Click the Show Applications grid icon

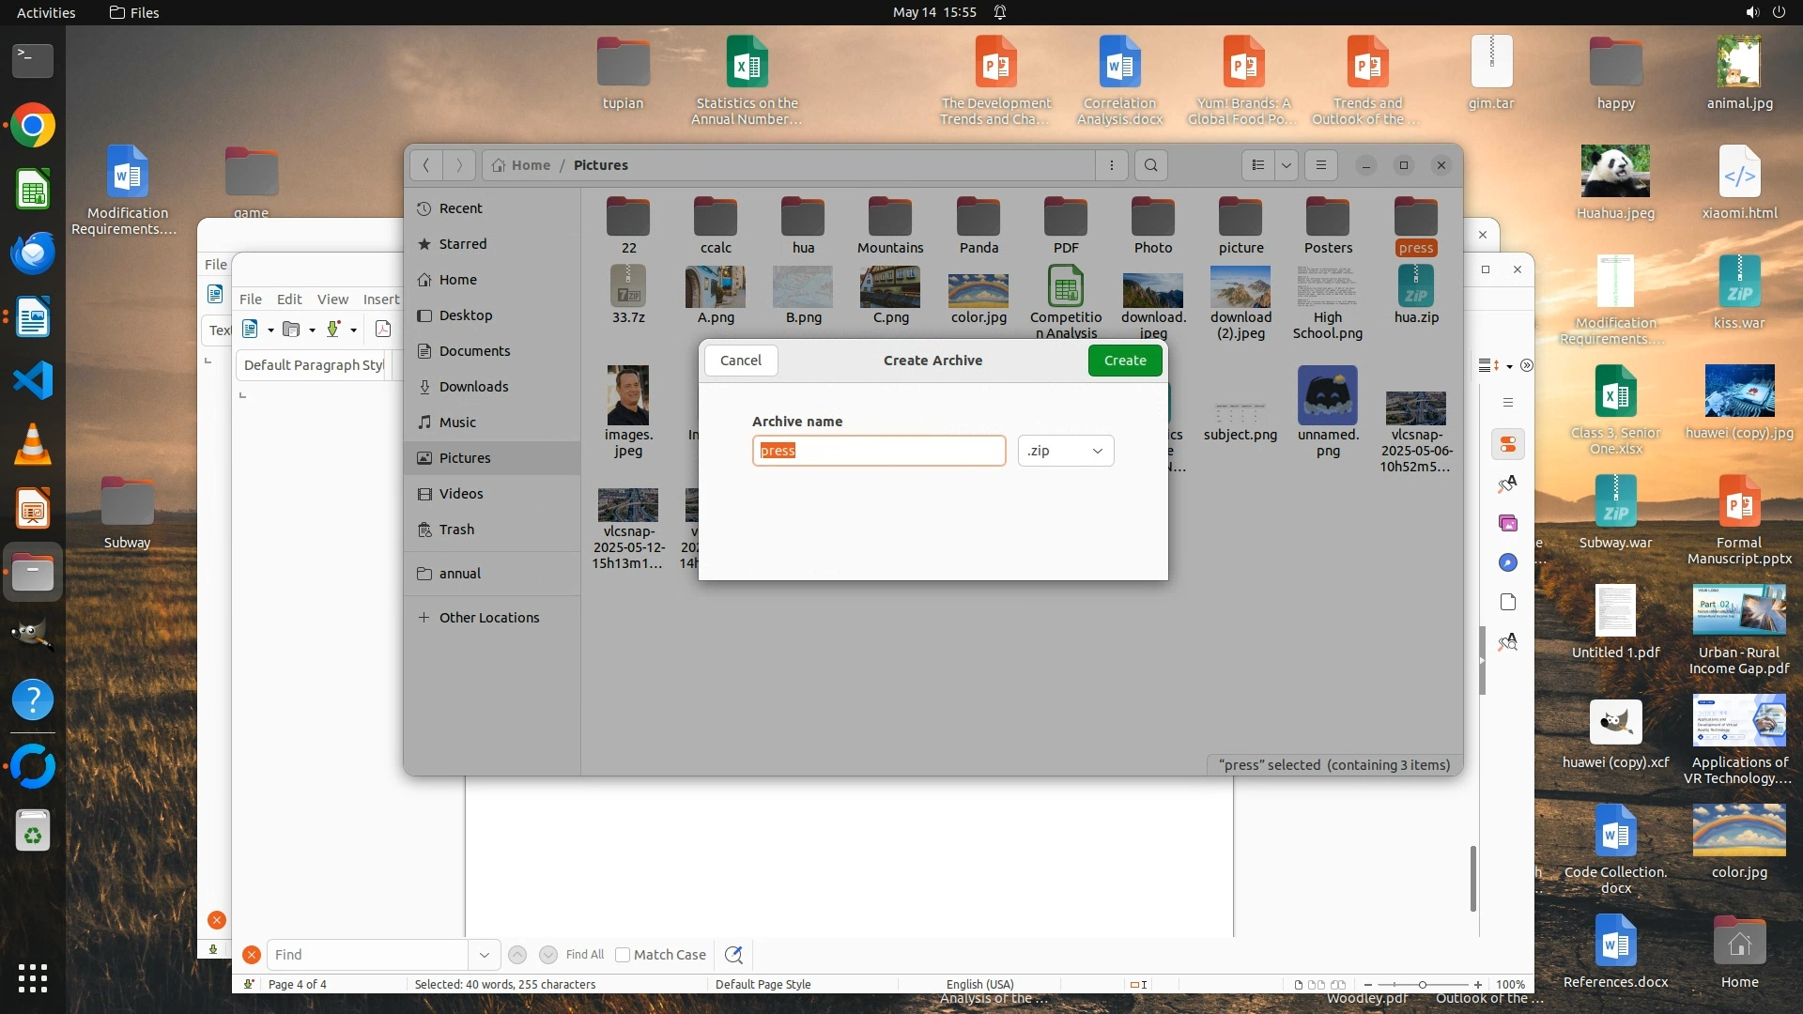(x=33, y=977)
